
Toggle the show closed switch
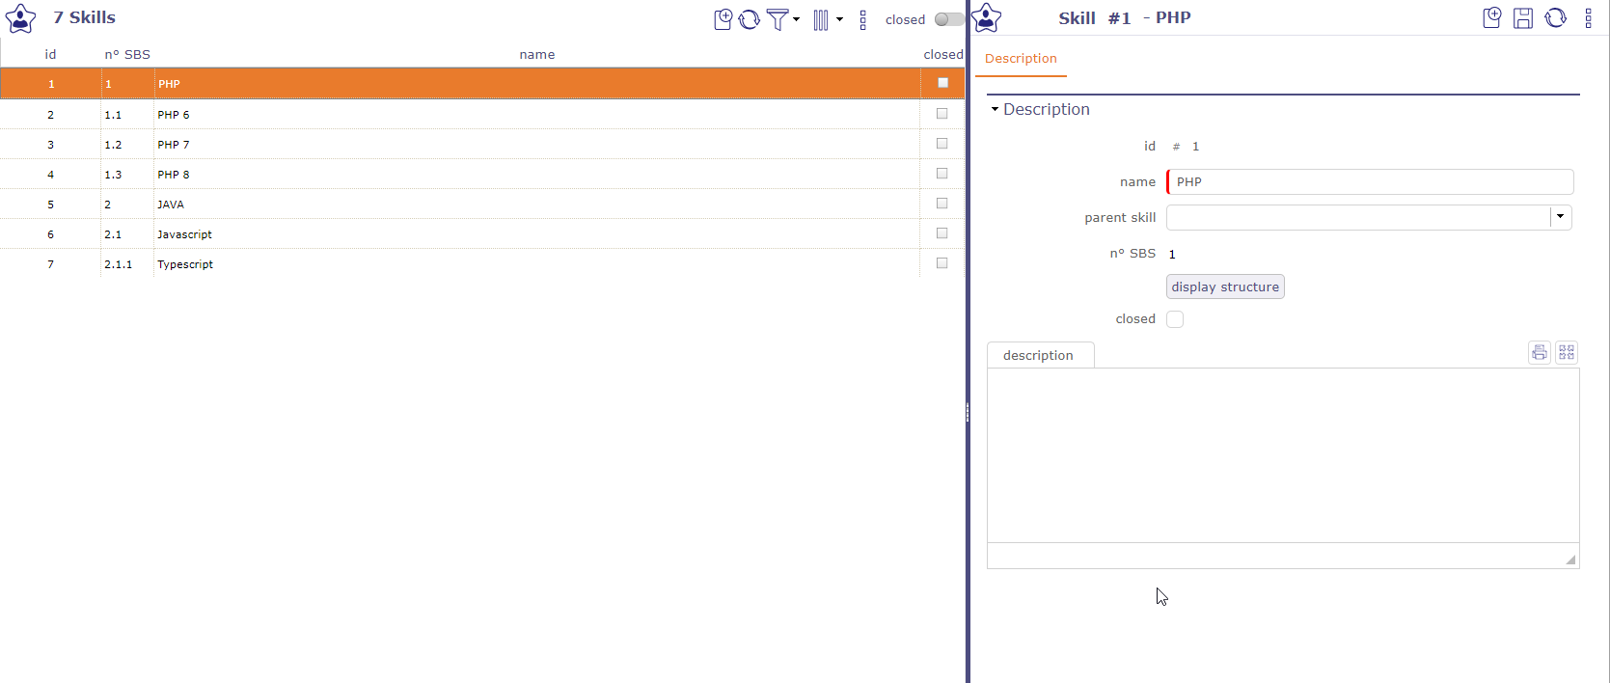click(x=949, y=19)
